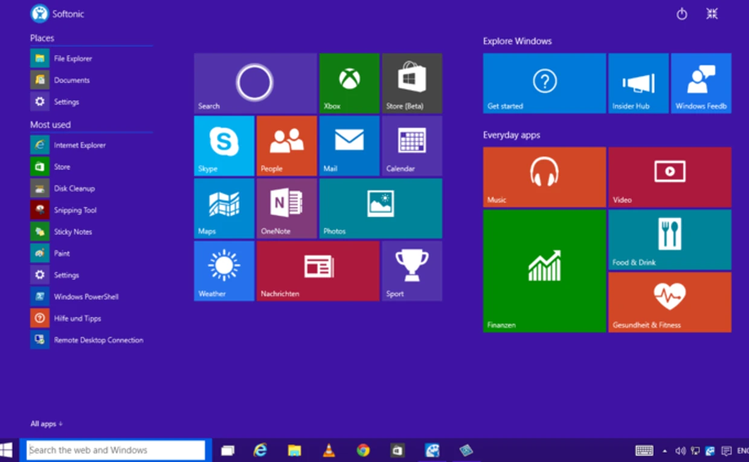Open Windows PowerShell from the list
749x462 pixels.
point(86,297)
